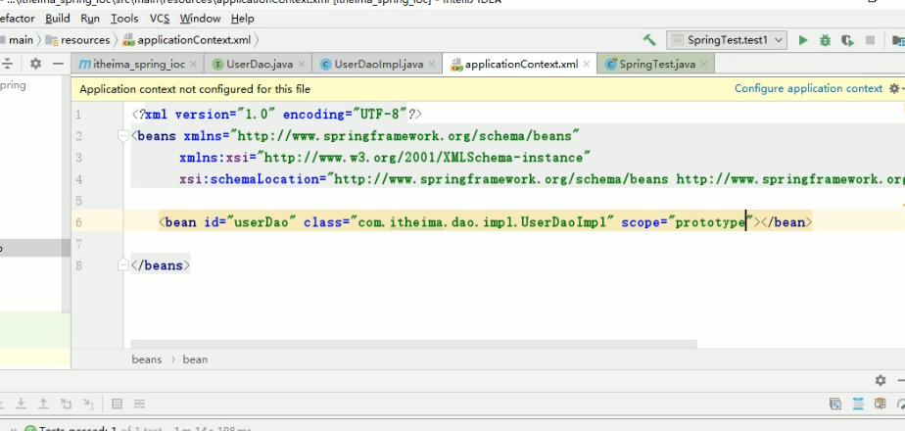Image resolution: width=905 pixels, height=431 pixels.
Task: Click the code-window icon in the right Run toolbar
Action: click(x=835, y=404)
